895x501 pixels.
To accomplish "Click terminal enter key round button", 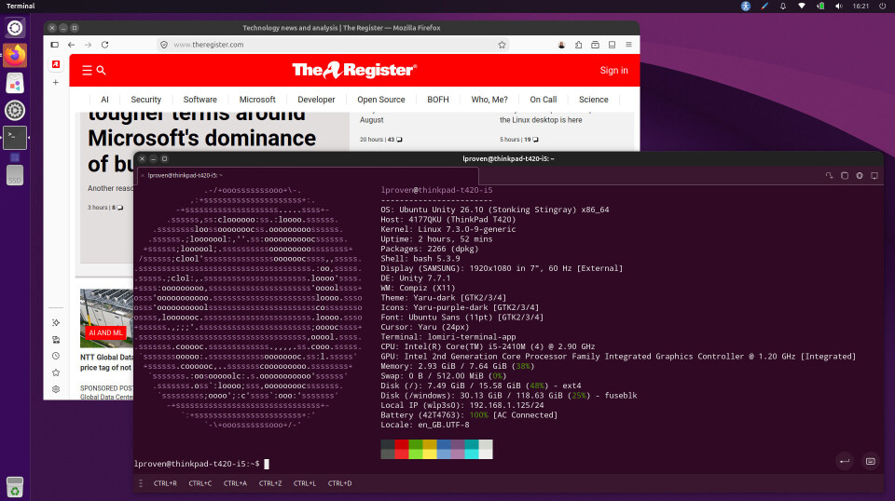I will pyautogui.click(x=845, y=461).
